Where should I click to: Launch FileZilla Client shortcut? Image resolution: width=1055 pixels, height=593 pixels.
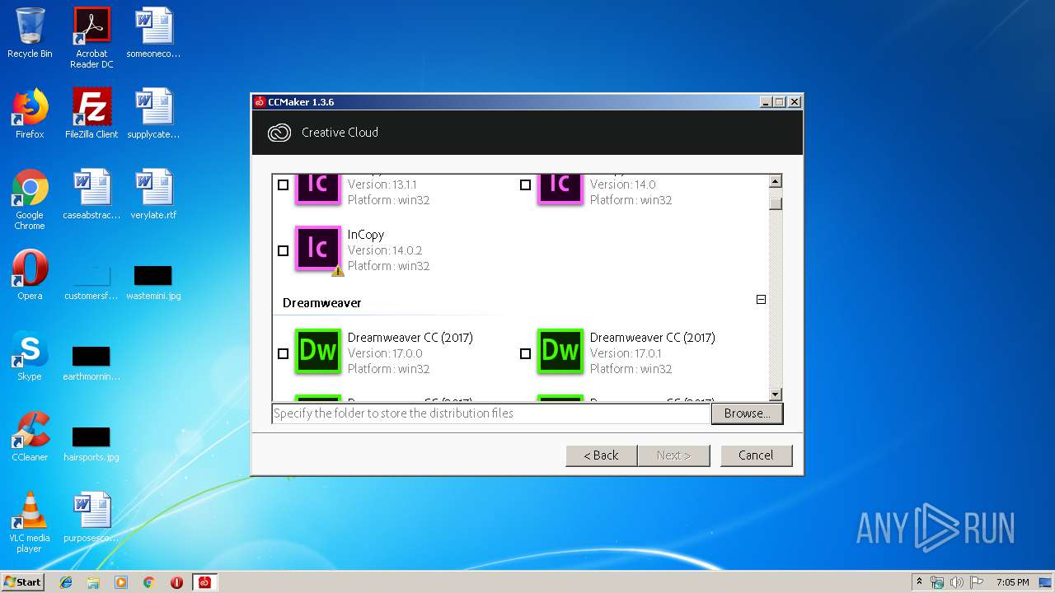coord(91,114)
